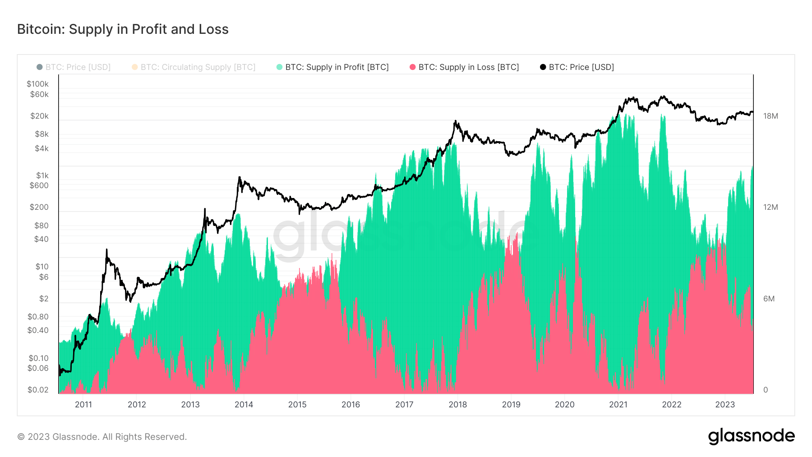Click the 6M supply axis label

[x=769, y=299]
